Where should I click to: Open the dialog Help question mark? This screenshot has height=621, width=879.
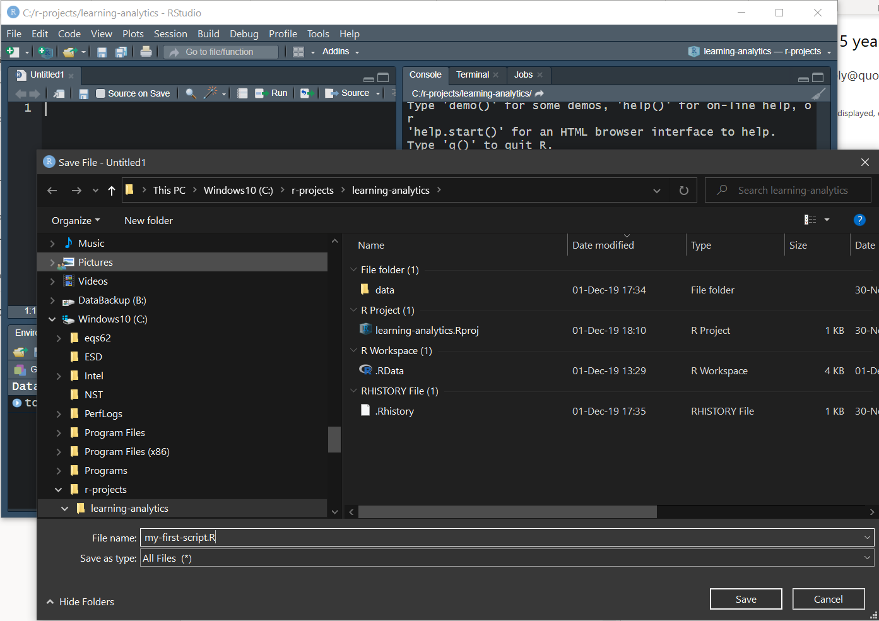[x=859, y=220]
